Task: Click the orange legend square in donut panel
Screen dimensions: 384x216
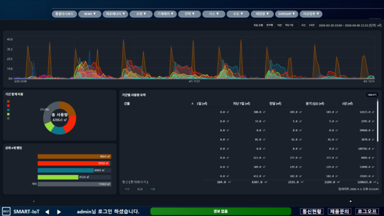Action: [7, 101]
